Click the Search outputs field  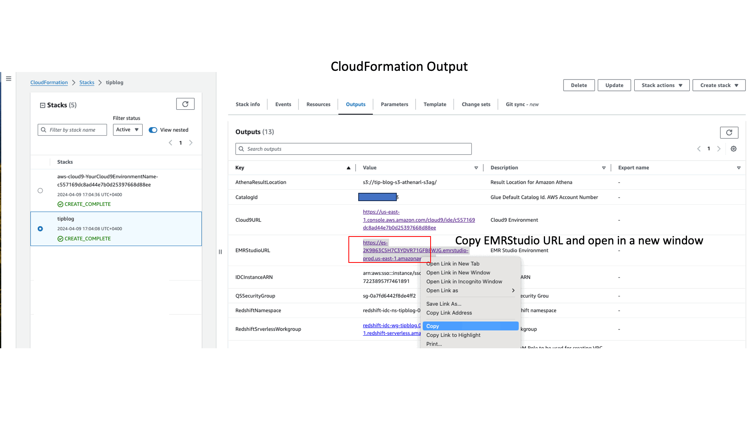click(353, 149)
